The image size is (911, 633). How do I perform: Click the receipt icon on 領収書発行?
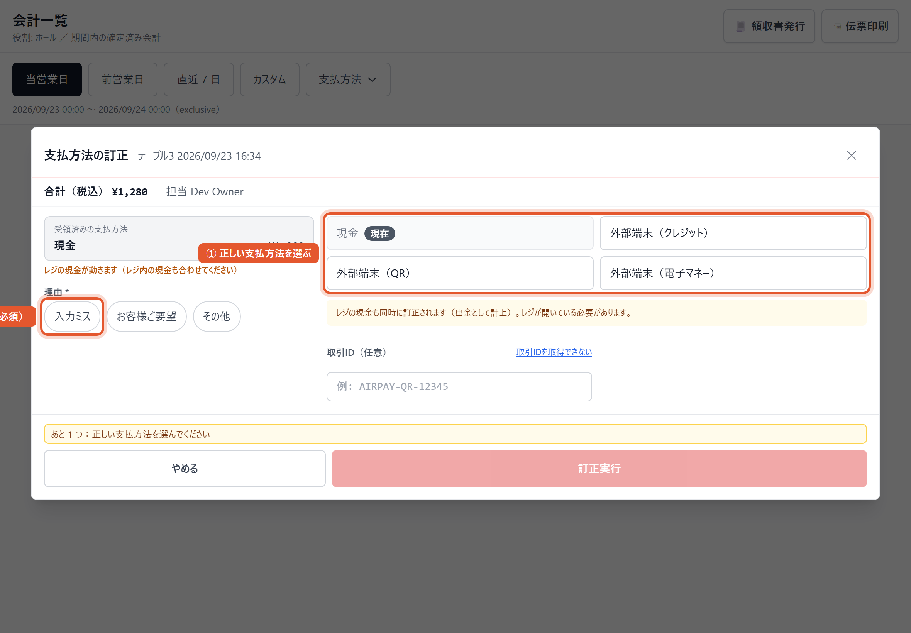pyautogui.click(x=740, y=27)
